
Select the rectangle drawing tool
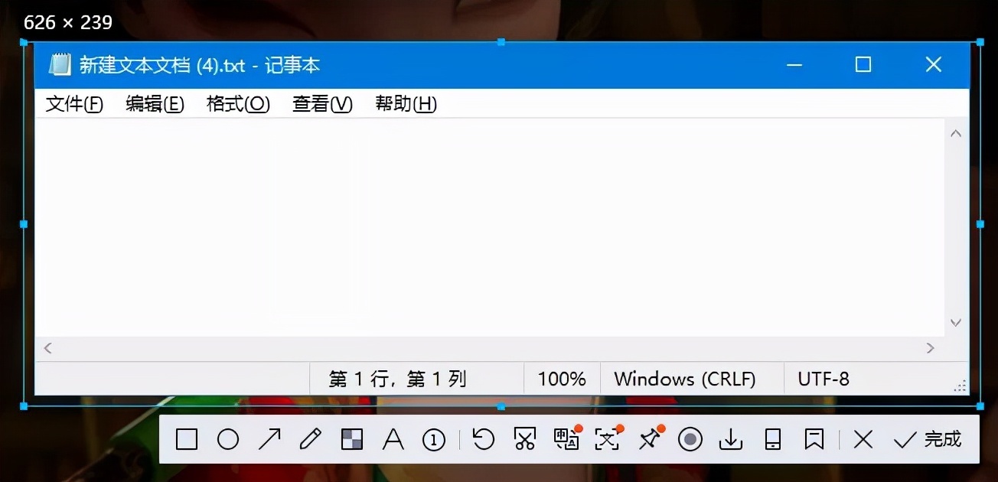click(x=187, y=439)
